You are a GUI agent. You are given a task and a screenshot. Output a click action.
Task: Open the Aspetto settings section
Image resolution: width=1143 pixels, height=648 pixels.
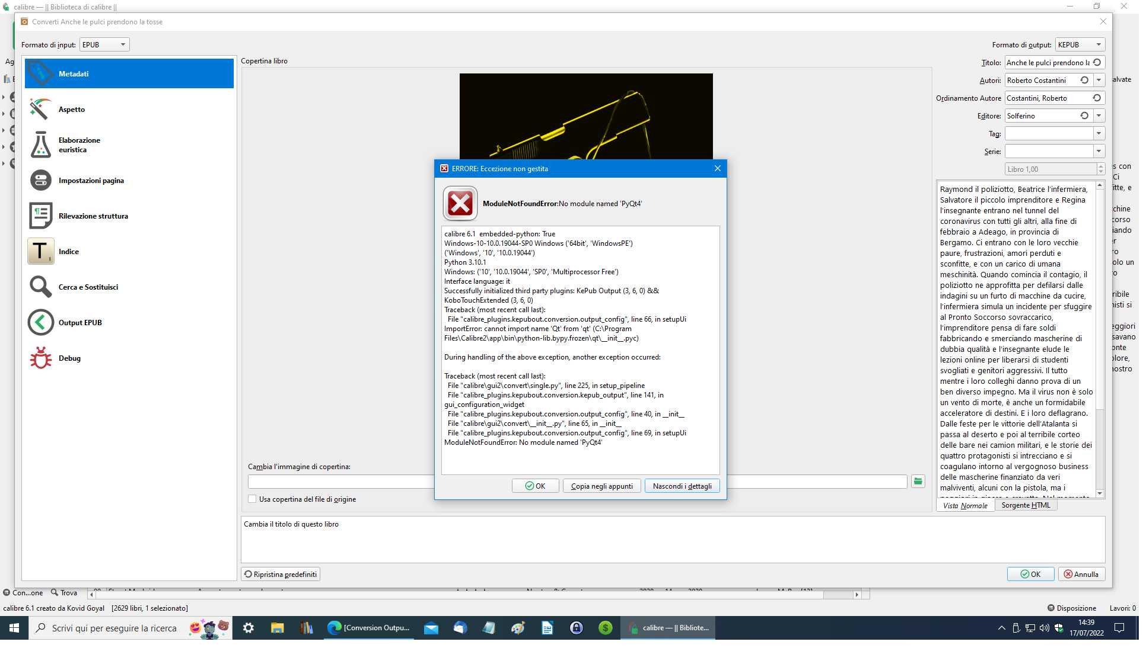(71, 110)
